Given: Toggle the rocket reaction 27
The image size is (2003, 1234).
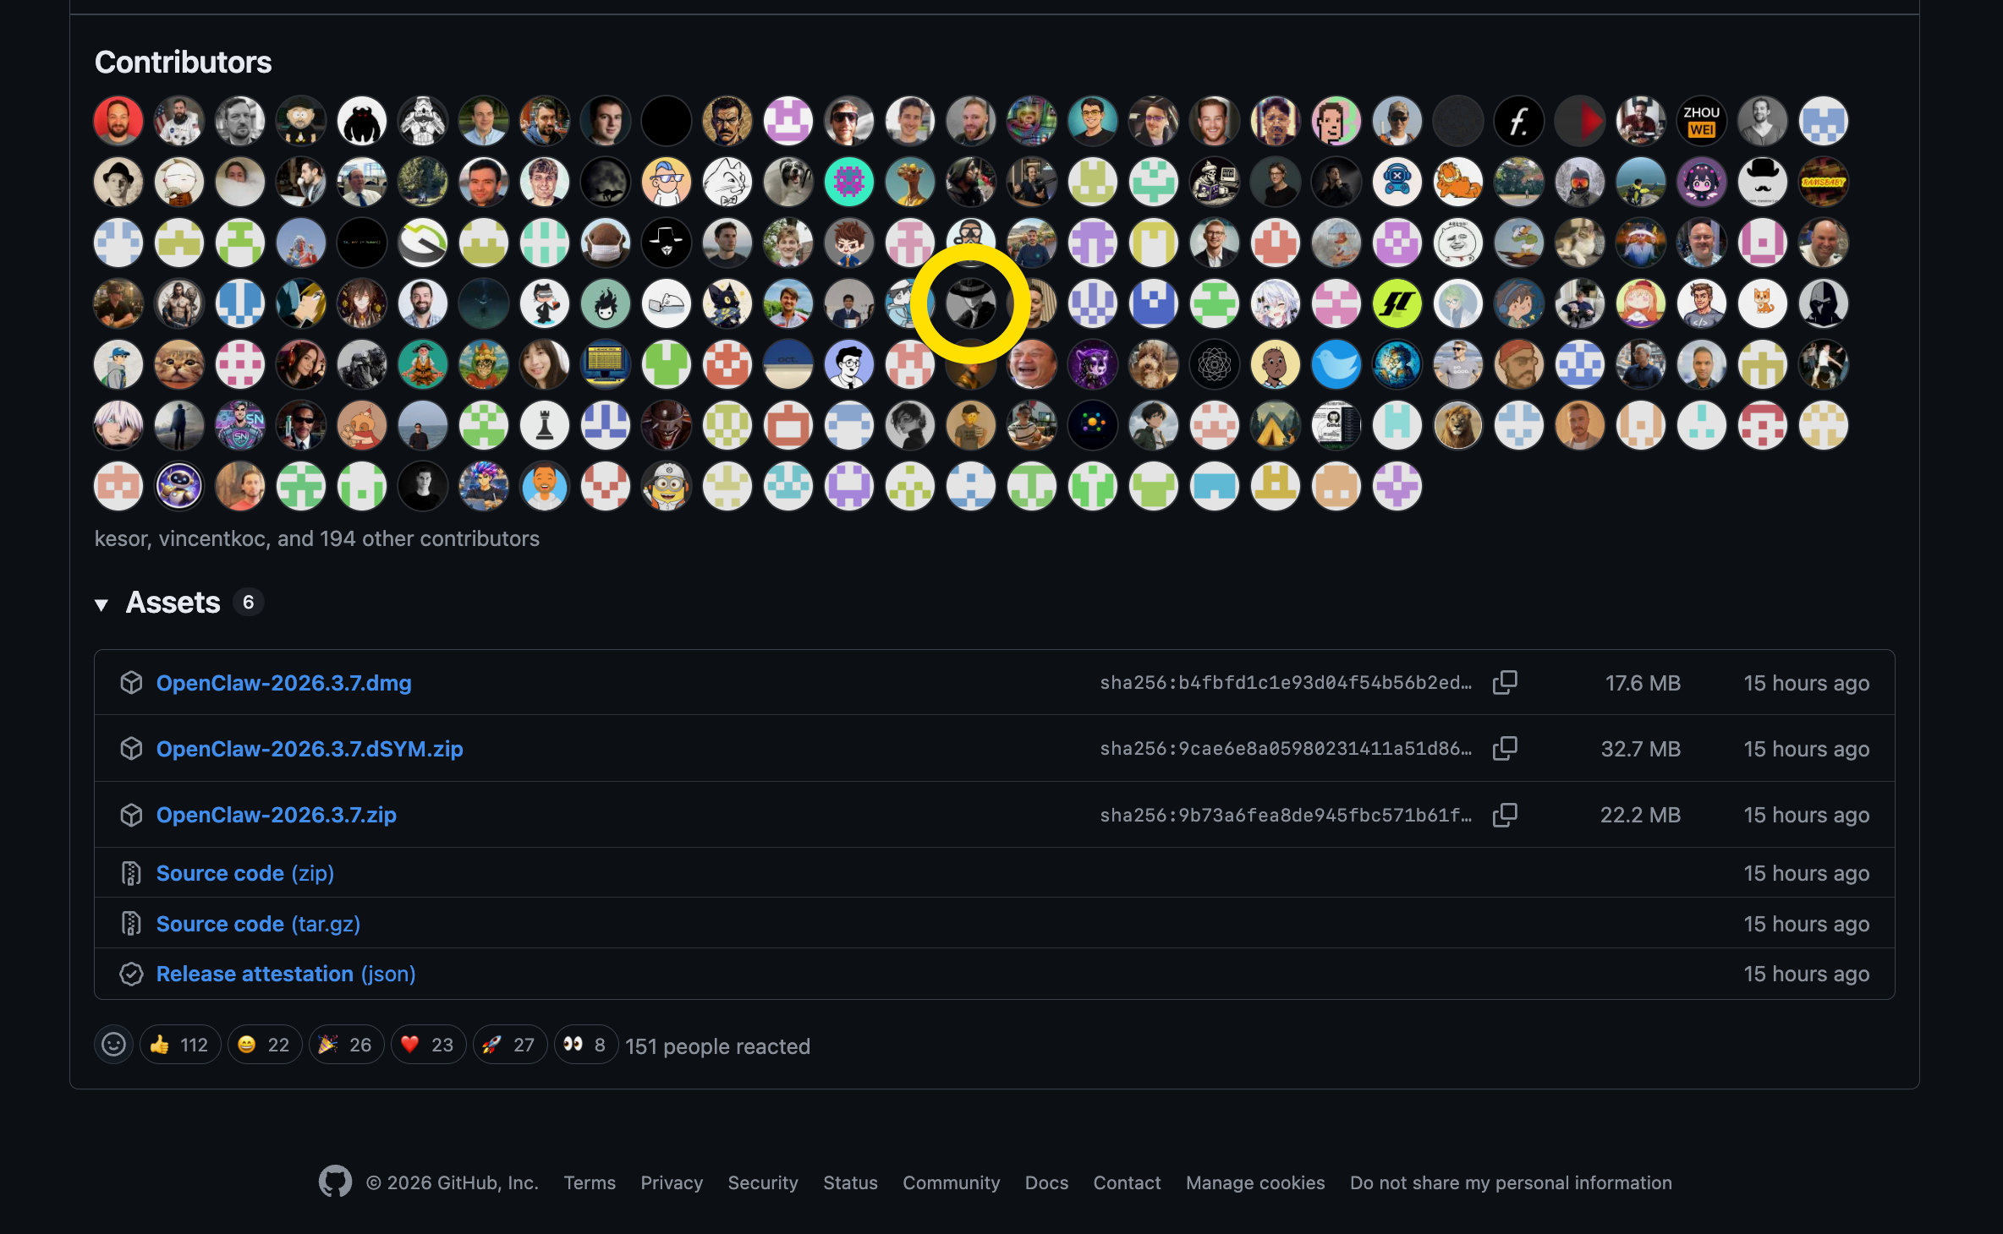Looking at the screenshot, I should (509, 1046).
